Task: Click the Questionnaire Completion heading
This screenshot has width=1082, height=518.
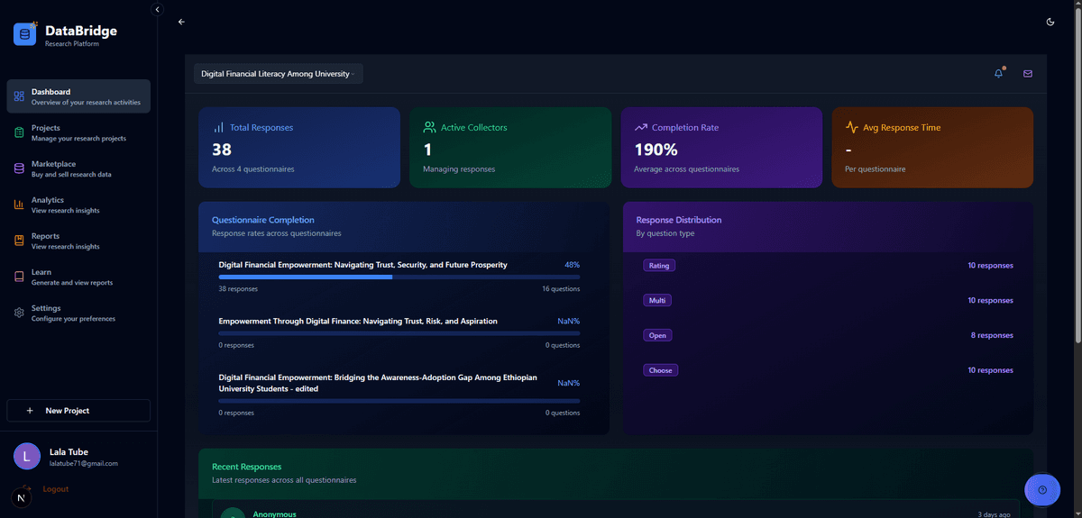Action: pos(263,220)
